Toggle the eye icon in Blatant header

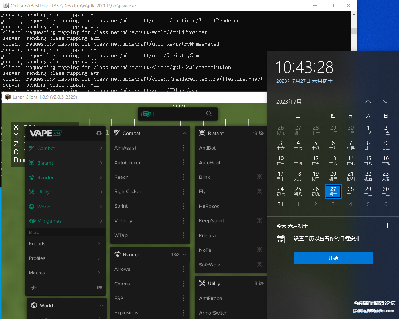(261, 134)
